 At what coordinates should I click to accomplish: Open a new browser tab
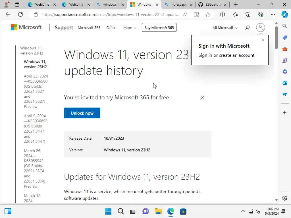236,5
